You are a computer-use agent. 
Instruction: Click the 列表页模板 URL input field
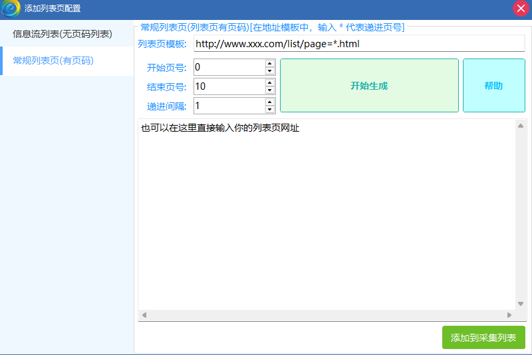(x=359, y=44)
